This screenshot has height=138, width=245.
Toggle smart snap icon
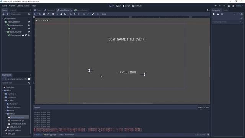tap(70, 14)
